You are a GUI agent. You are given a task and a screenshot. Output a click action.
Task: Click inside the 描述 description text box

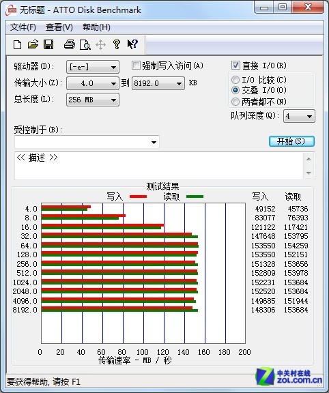(x=159, y=165)
